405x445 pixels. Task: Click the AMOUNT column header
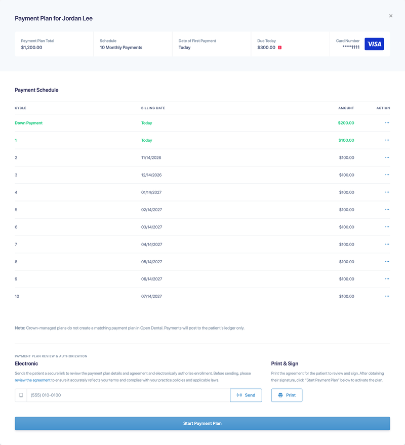[x=346, y=108]
